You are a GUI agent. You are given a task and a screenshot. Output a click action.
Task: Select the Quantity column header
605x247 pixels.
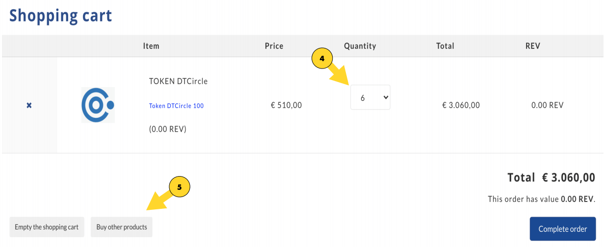pos(360,46)
